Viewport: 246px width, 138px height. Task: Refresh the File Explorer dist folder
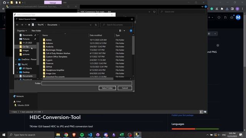coord(155,12)
